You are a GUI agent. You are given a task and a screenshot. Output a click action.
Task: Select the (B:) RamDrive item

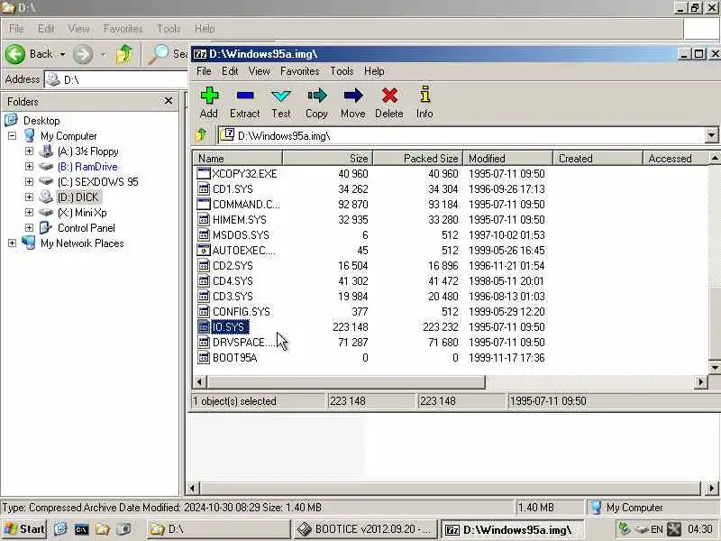pos(87,167)
